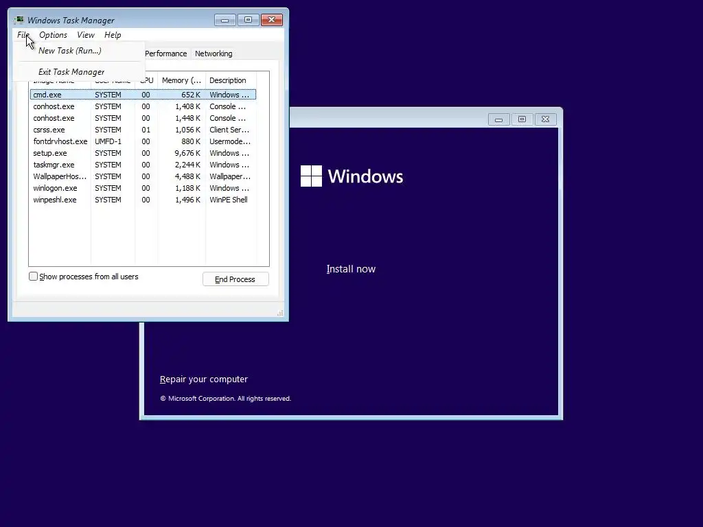Click the UMFD-1 user name cell

pyautogui.click(x=108, y=141)
